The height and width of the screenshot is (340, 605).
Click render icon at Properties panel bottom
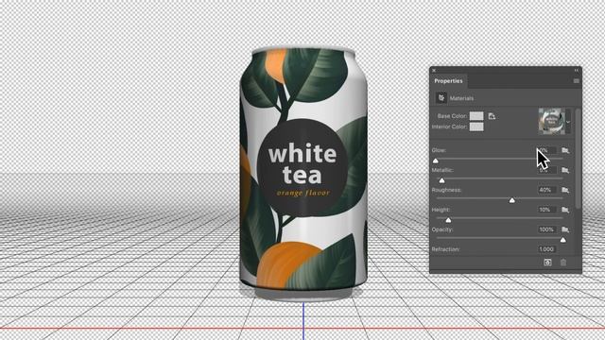[547, 263]
